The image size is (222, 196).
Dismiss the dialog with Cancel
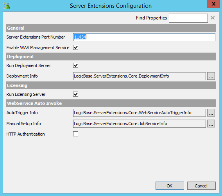point(201,186)
